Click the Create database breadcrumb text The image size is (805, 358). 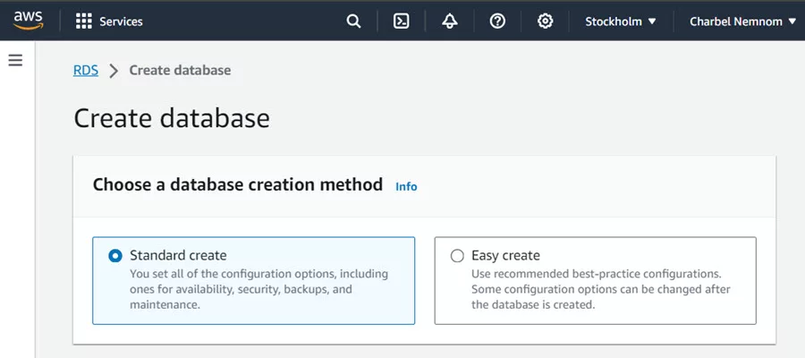click(x=180, y=71)
